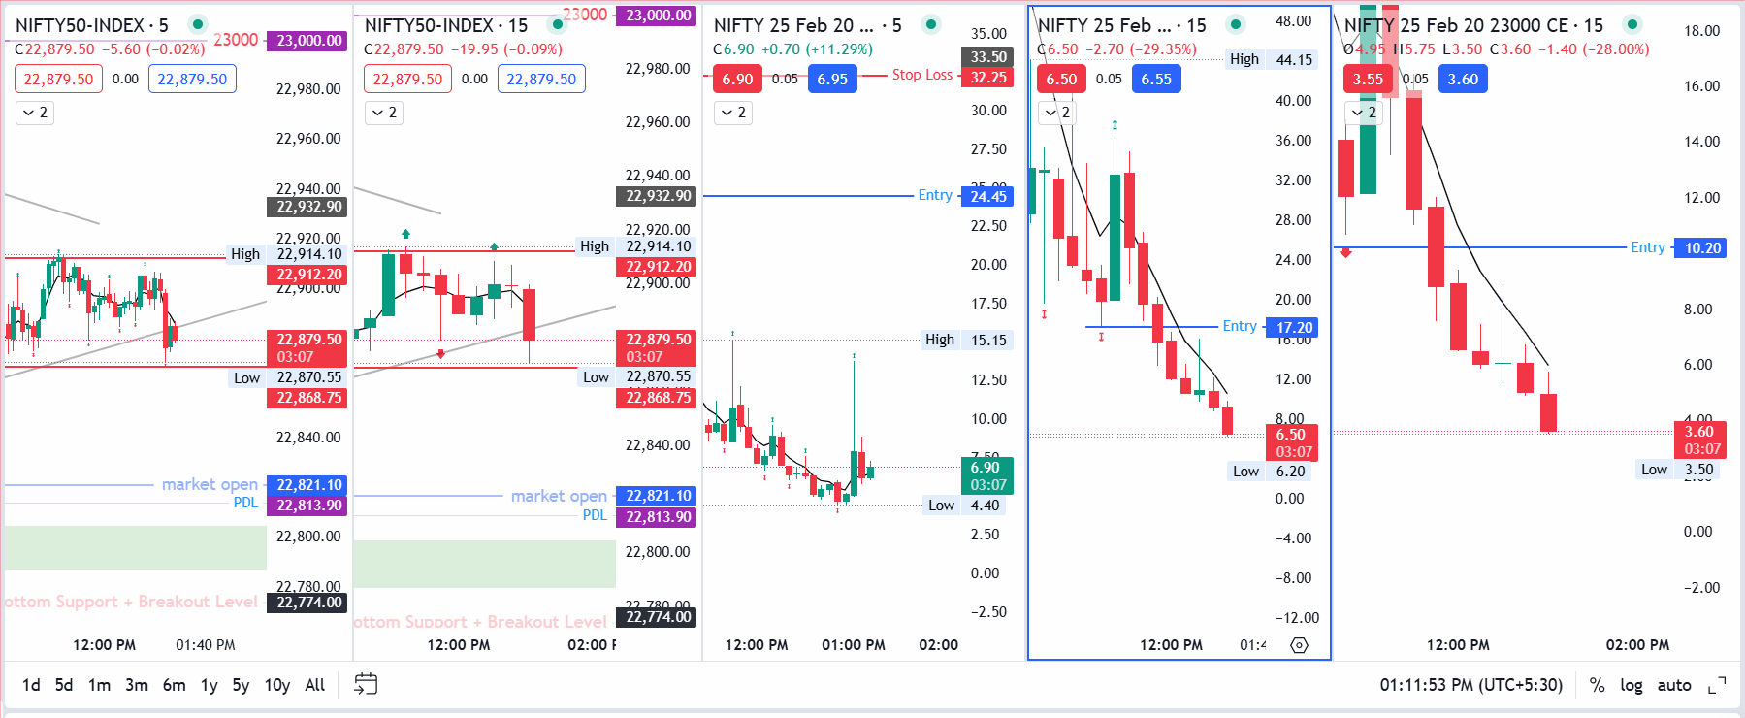The image size is (1745, 718).
Task: Click market open line label in first chart
Action: click(x=210, y=484)
